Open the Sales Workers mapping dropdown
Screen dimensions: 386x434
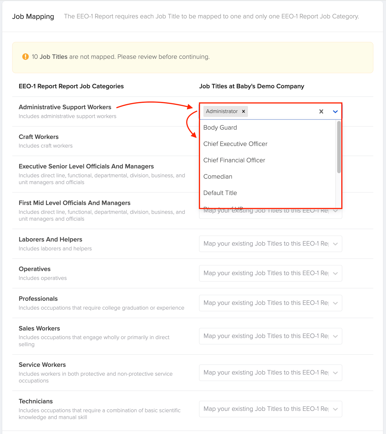click(270, 336)
